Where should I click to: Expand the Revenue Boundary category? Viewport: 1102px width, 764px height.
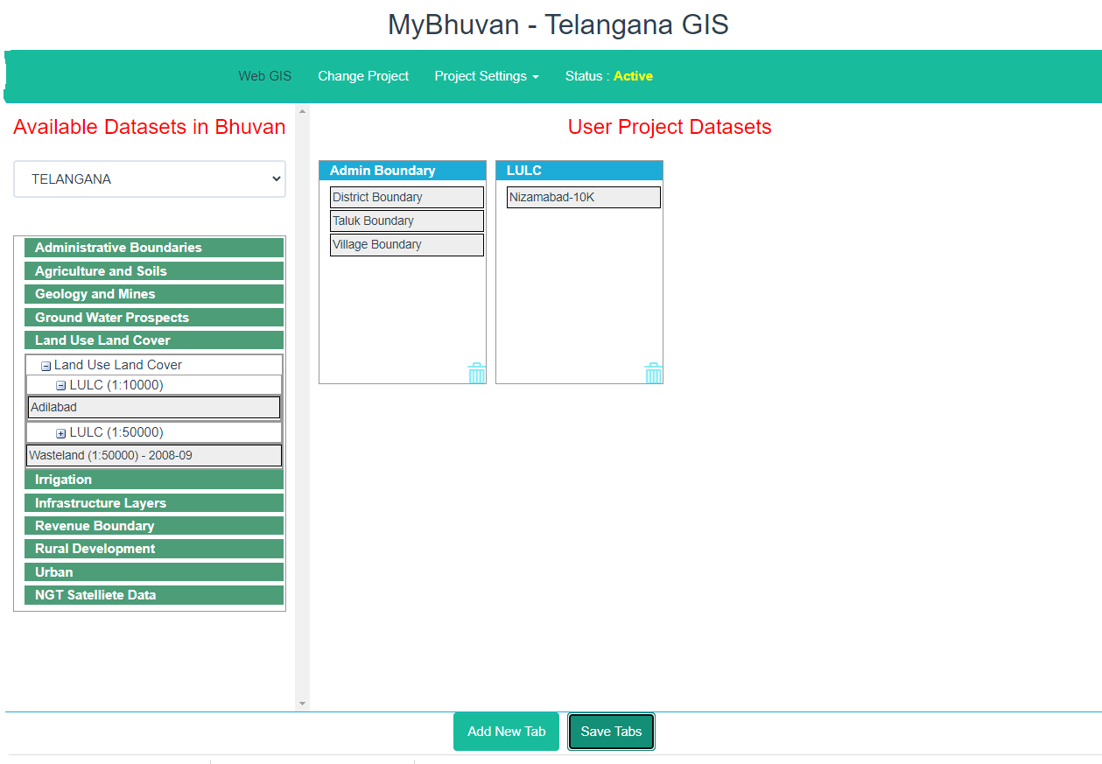(x=154, y=526)
